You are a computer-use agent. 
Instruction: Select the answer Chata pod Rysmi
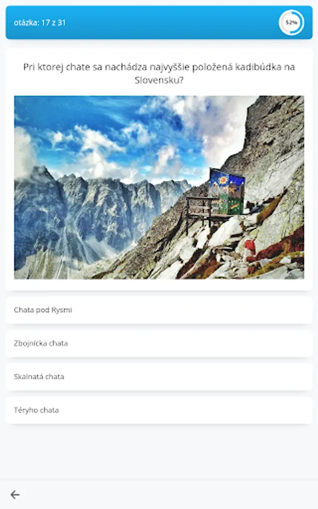pyautogui.click(x=159, y=310)
